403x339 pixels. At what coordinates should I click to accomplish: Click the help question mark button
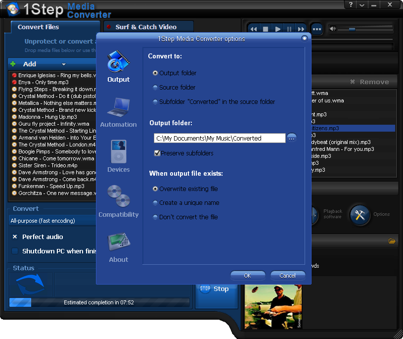tap(351, 4)
